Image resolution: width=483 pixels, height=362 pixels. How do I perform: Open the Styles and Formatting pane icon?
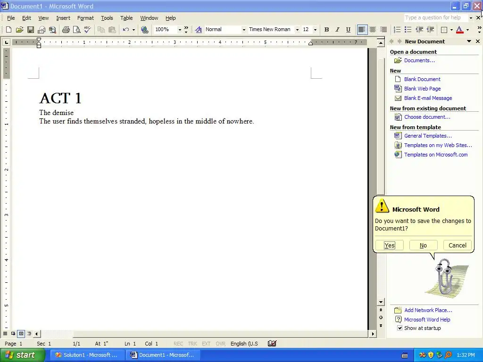[x=199, y=30]
